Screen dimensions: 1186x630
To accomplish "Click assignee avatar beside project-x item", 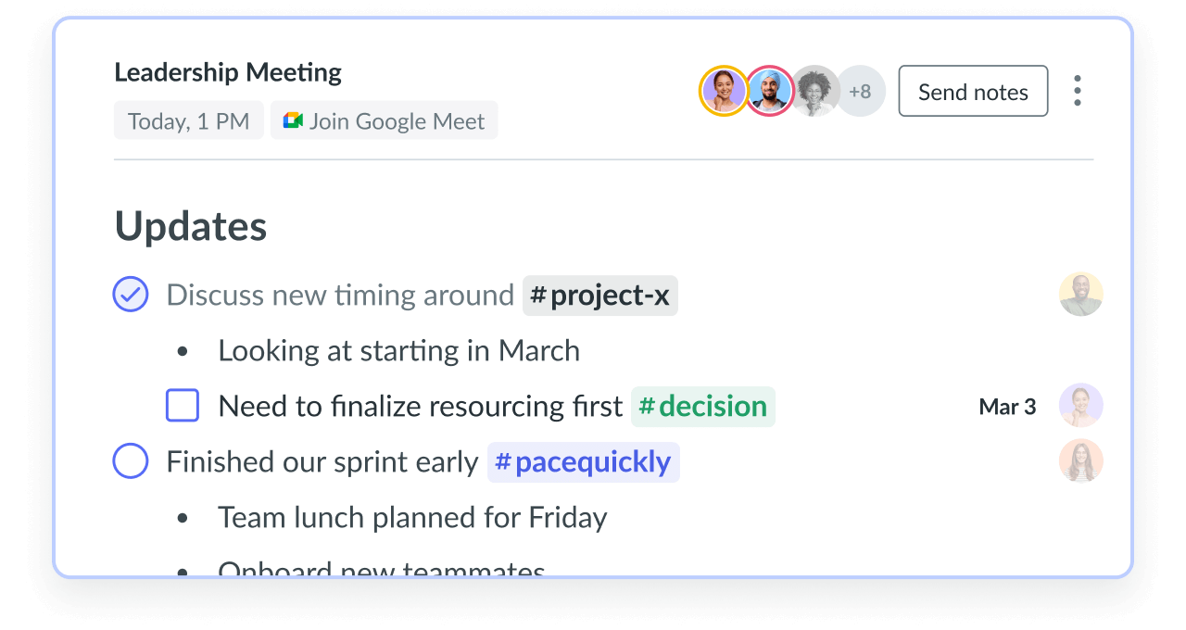I will 1081,295.
